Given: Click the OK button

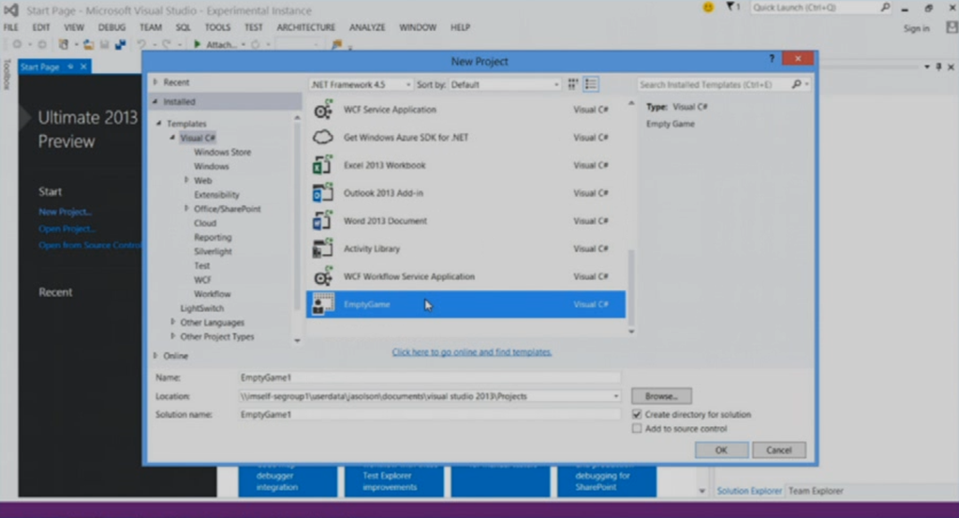Looking at the screenshot, I should point(722,451).
